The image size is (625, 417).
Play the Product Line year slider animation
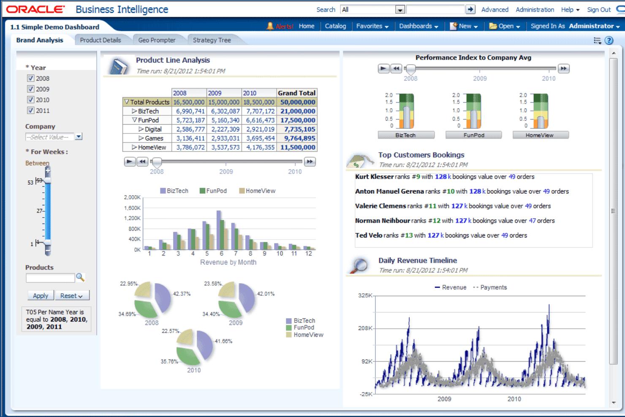[130, 161]
